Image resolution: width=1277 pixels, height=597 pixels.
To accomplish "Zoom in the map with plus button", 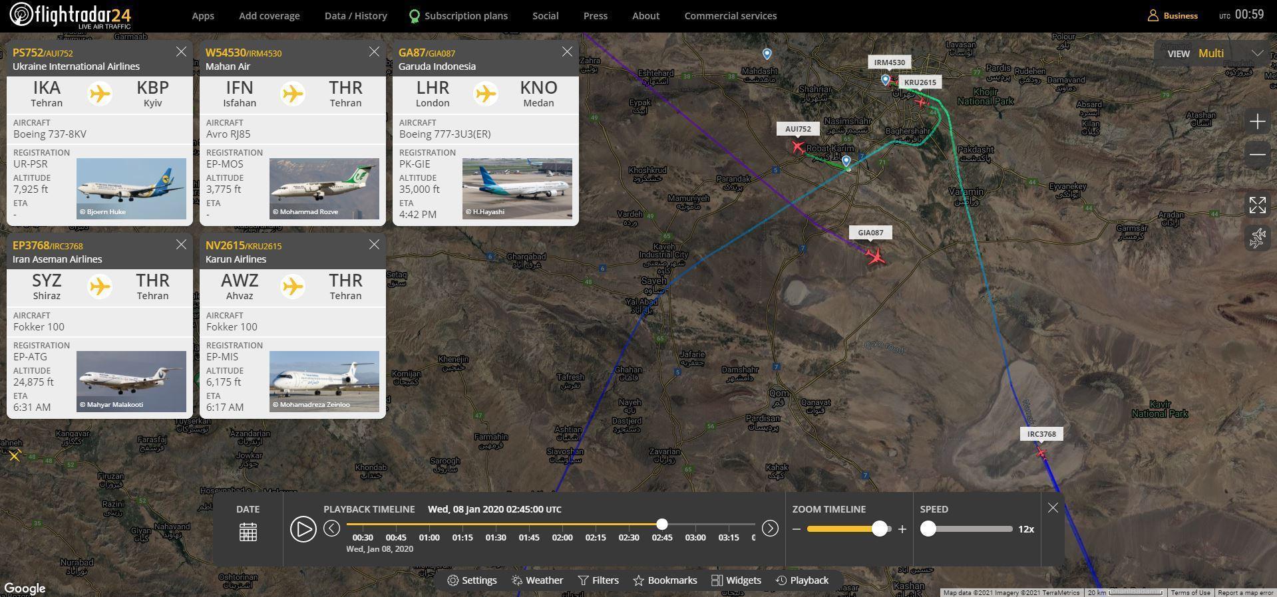I will (1257, 122).
